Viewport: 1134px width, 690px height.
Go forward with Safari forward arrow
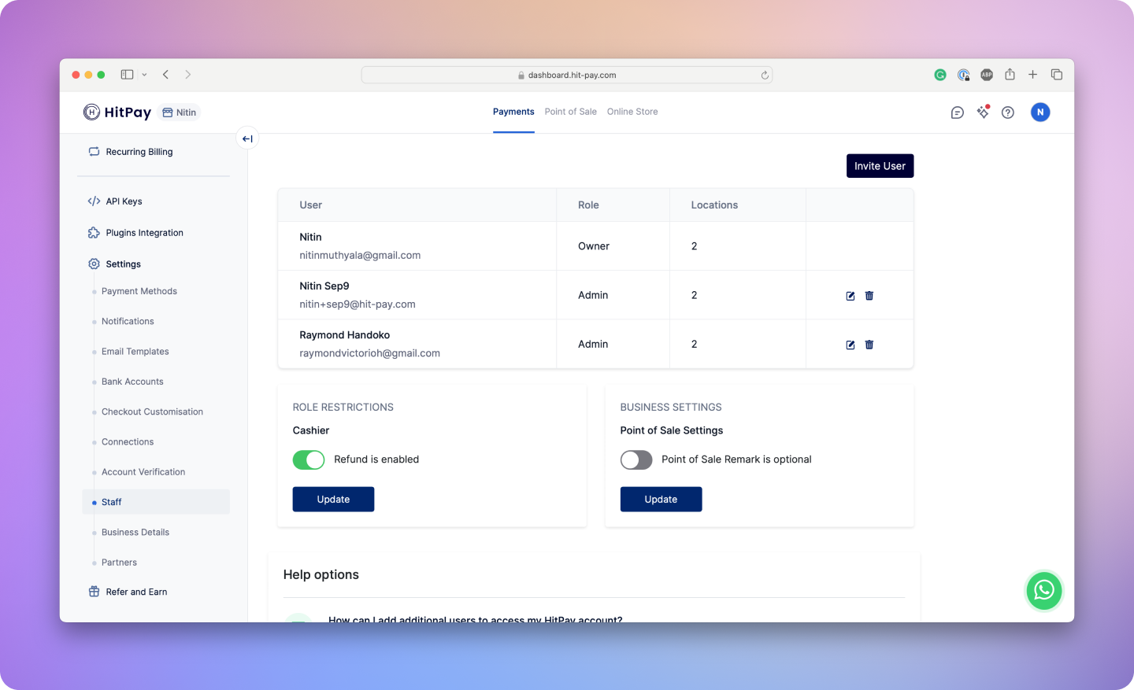[x=187, y=75]
